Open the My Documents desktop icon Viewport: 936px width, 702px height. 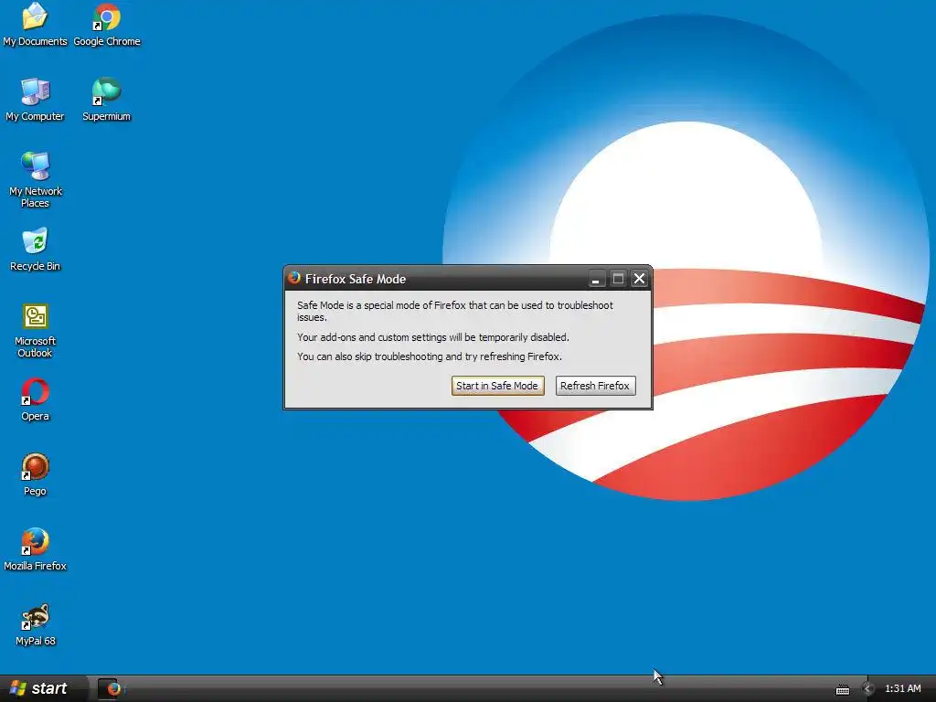click(35, 24)
